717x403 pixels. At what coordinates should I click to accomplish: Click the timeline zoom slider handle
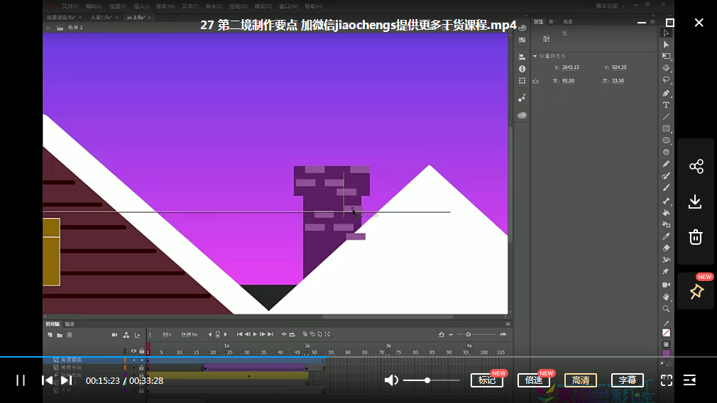pyautogui.click(x=469, y=334)
